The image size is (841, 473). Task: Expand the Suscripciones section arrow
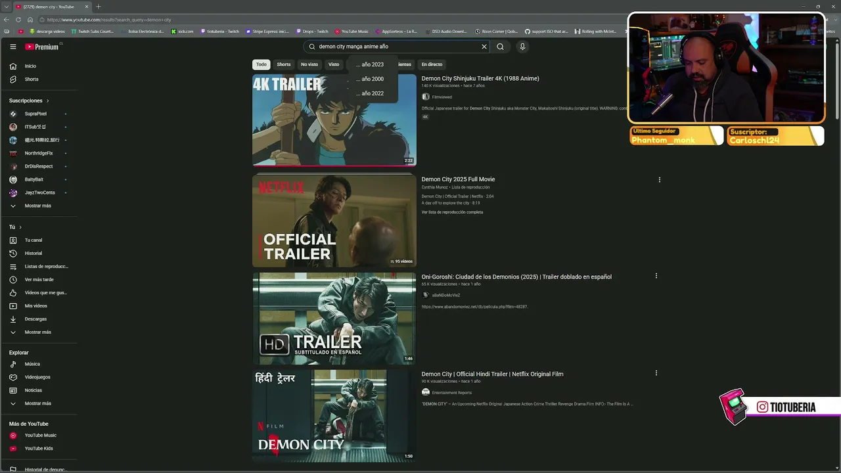(47, 101)
